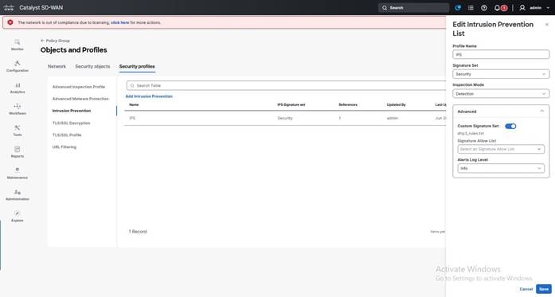Screen dimensions: 555x297
Task: Select Advanced Inspection Profile menu item
Action: coord(79,87)
